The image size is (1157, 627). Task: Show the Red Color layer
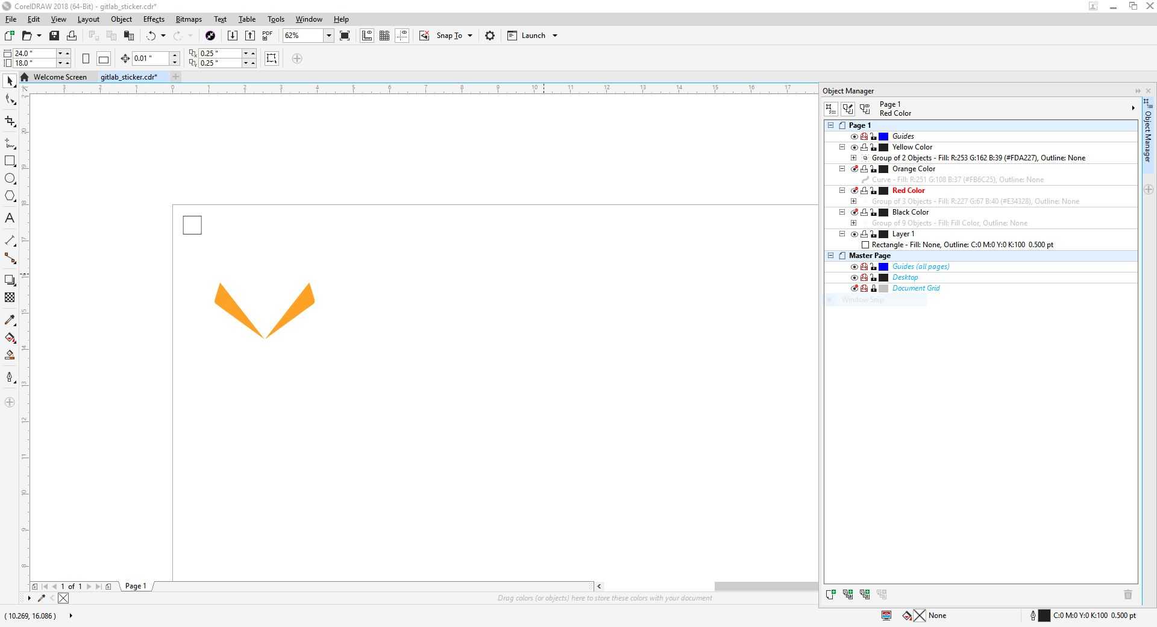(854, 191)
